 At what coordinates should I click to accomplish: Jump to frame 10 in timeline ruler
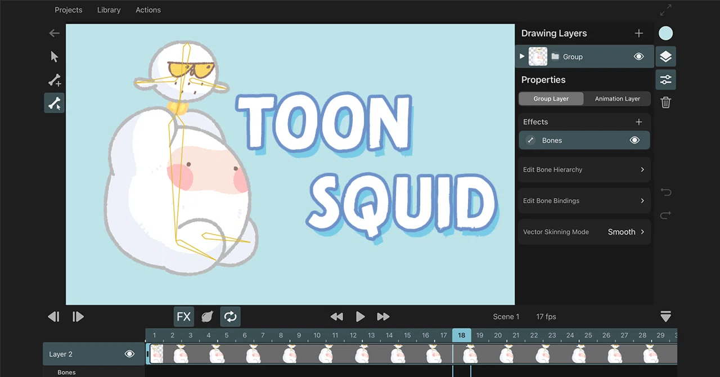(x=317, y=335)
